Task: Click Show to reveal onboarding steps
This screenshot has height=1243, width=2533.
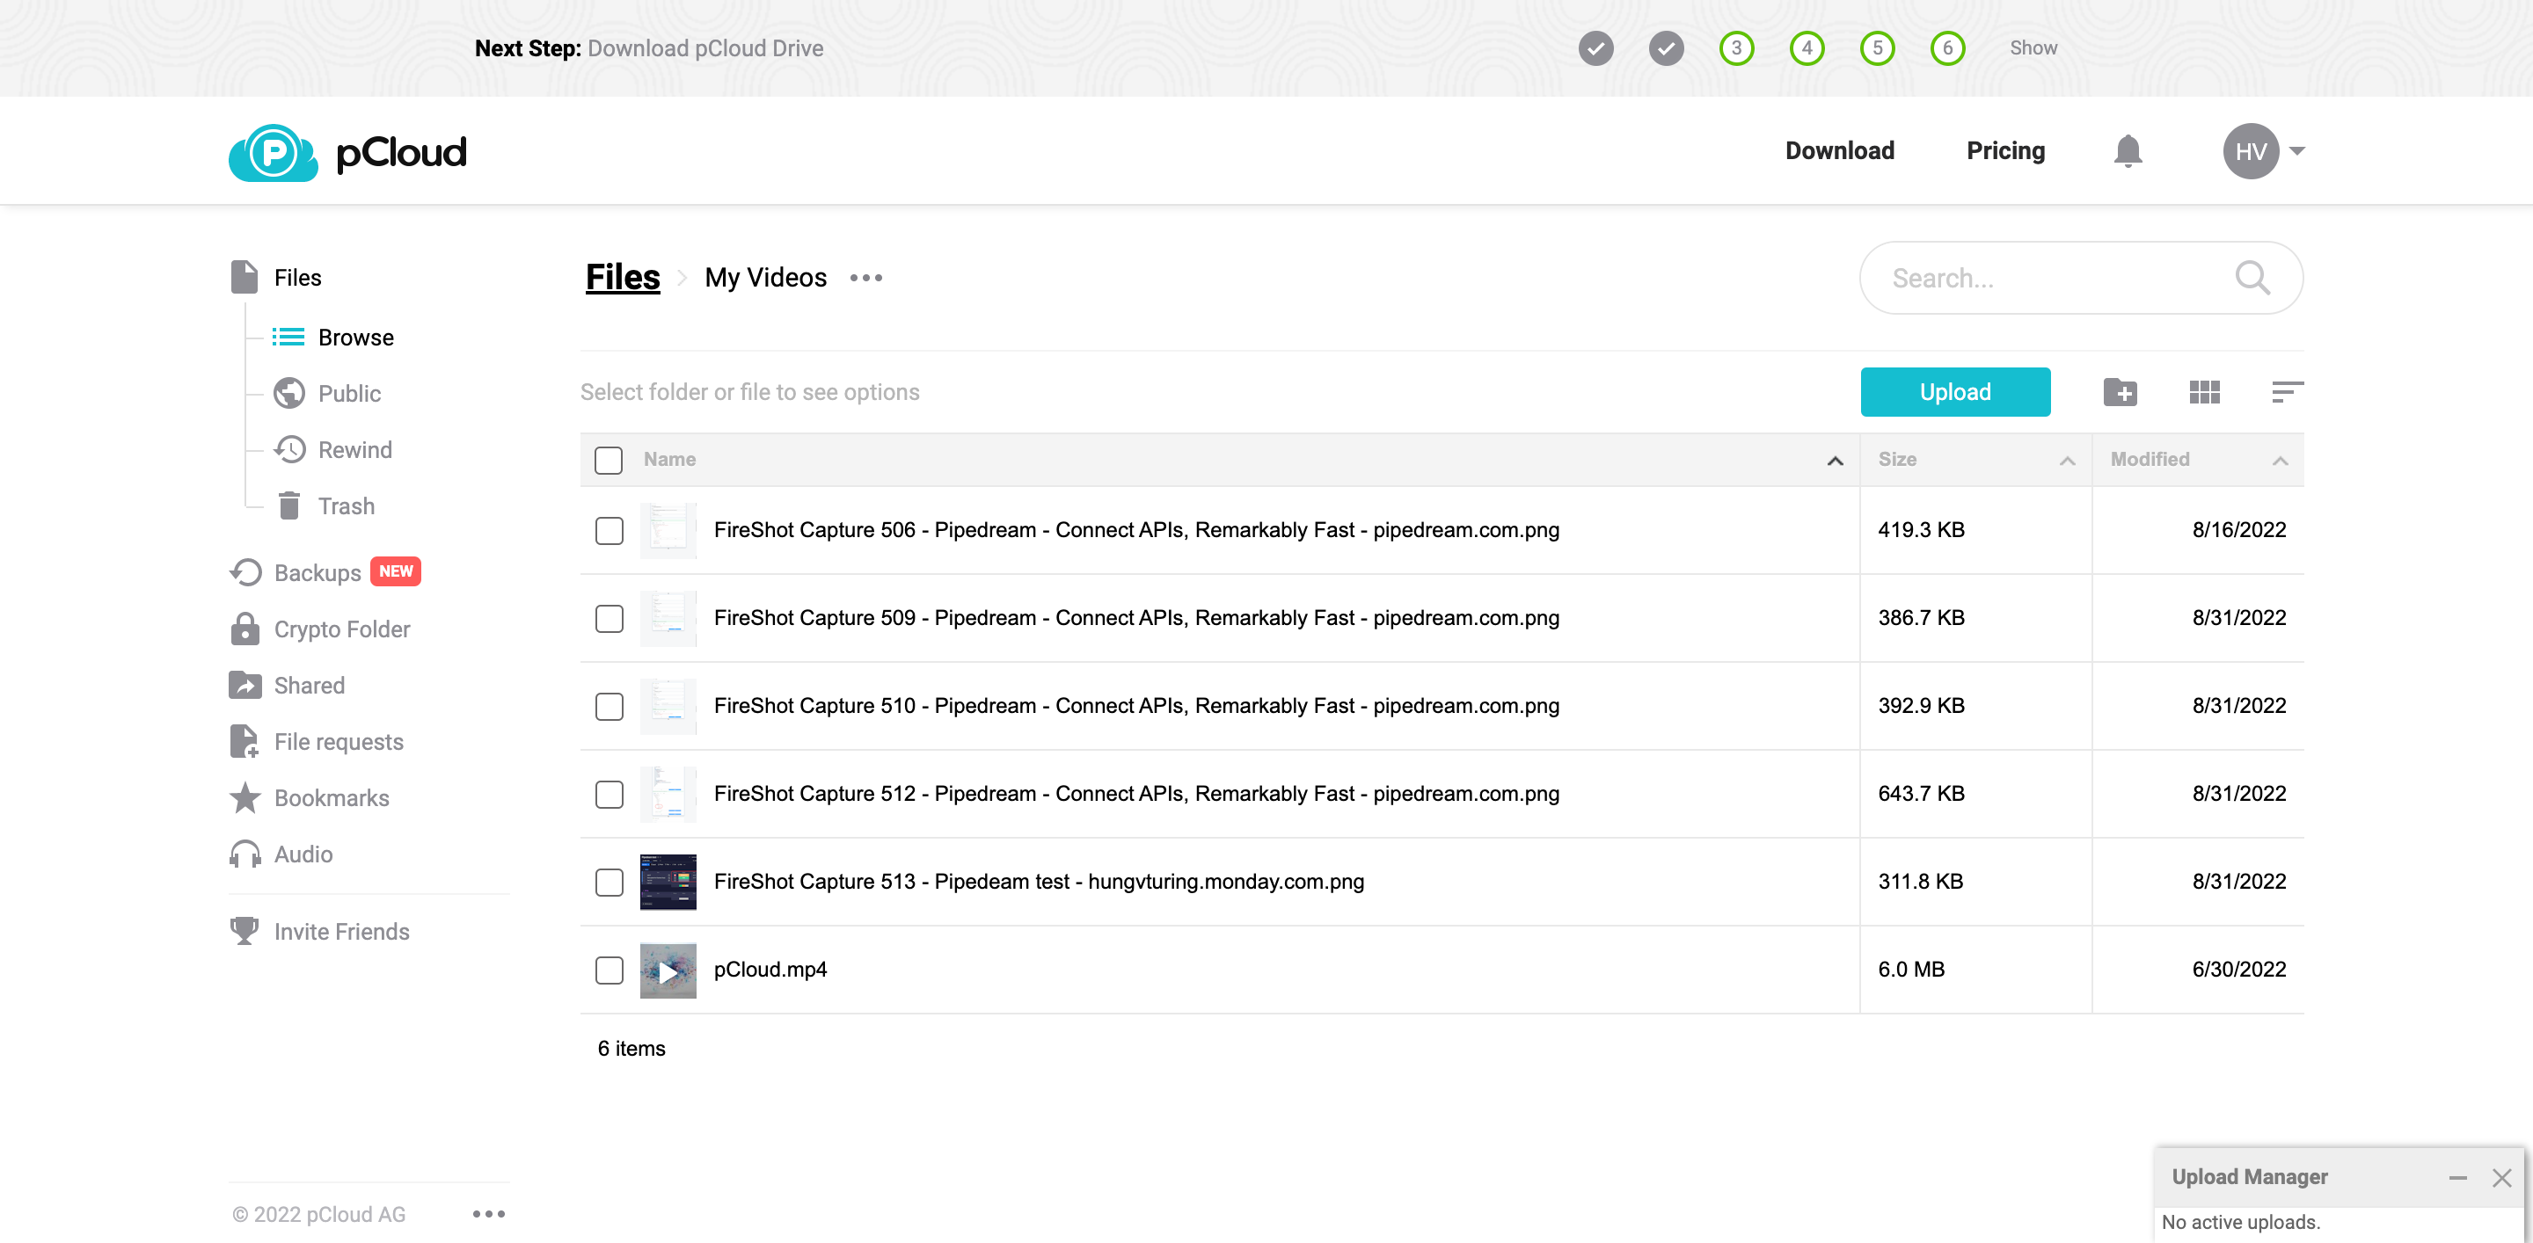Action: (x=2033, y=47)
